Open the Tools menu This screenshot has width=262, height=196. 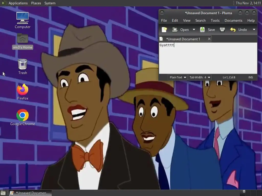[215, 20]
